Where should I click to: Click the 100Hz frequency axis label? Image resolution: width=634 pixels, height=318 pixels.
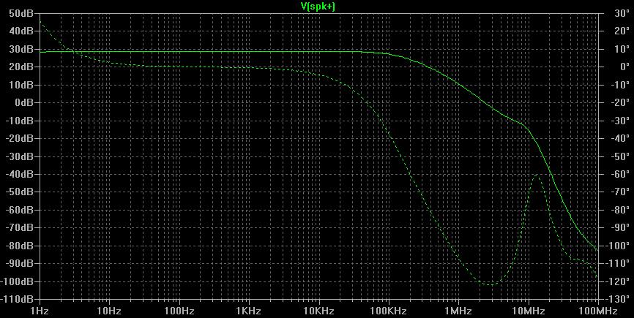[179, 311]
